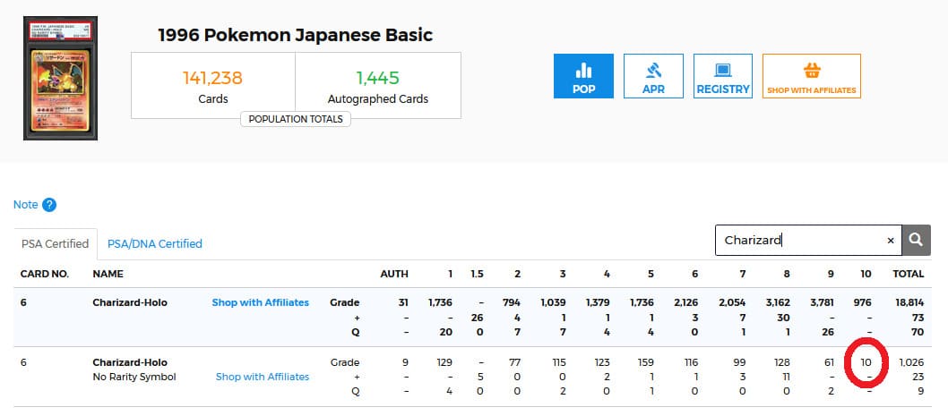The image size is (948, 416).
Task: Click the magnifying glass search button
Action: [916, 240]
